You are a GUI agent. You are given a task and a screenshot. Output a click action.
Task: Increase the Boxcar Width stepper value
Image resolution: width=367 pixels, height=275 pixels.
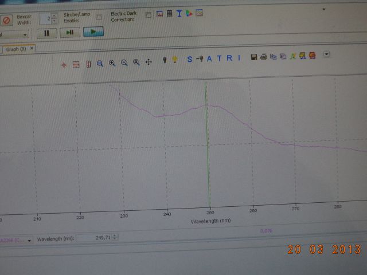pos(54,16)
